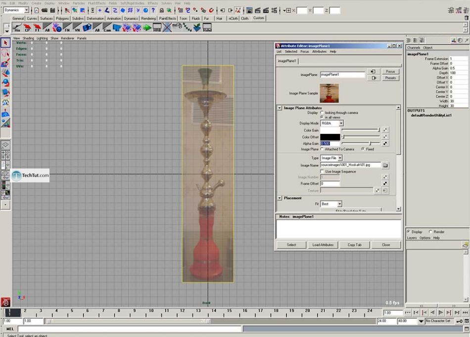470x337 pixels.
Task: Click the Maya logo icon bottom-left
Action: [5, 302]
